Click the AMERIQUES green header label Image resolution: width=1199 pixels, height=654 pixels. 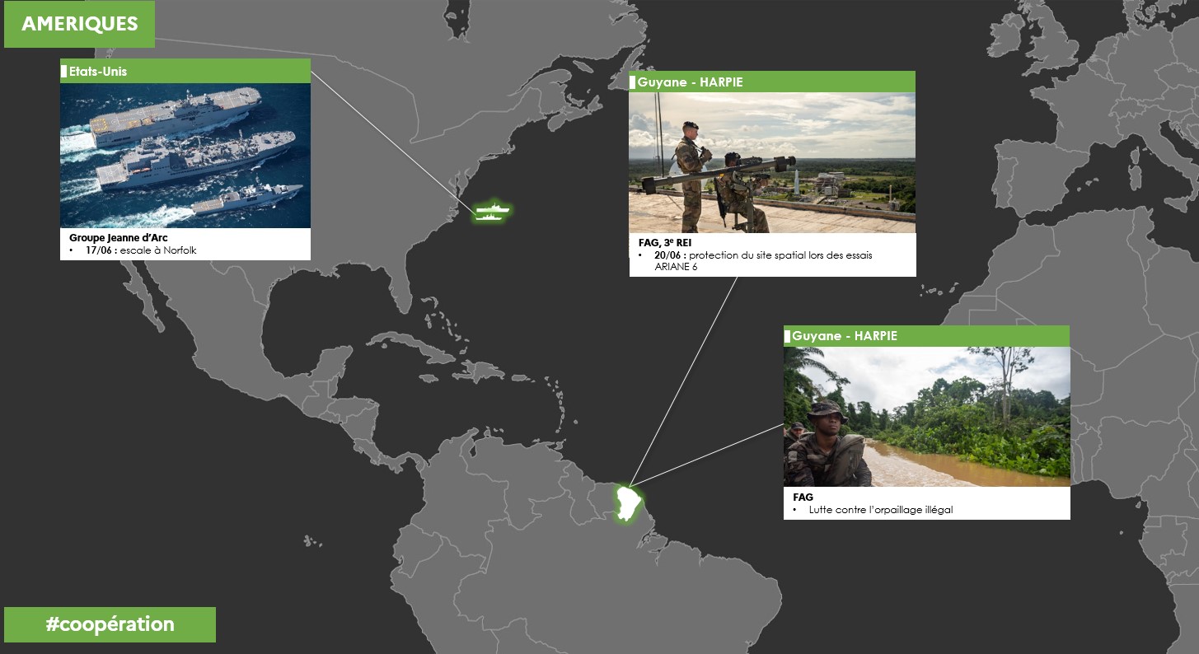pos(79,24)
